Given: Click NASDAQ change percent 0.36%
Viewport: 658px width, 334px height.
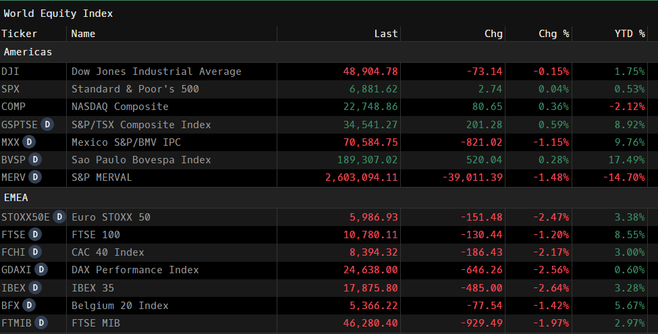Looking at the screenshot, I should pyautogui.click(x=554, y=107).
